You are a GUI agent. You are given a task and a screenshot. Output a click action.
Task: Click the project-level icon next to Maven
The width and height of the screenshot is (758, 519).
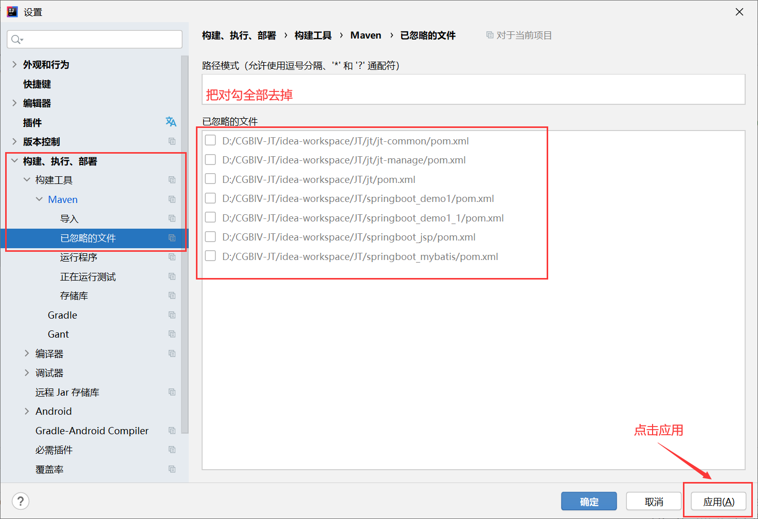[172, 199]
